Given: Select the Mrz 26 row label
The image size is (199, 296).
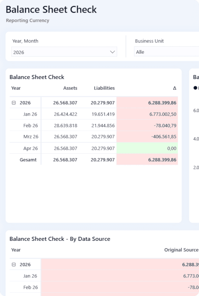Looking at the screenshot, I should pyautogui.click(x=31, y=137).
